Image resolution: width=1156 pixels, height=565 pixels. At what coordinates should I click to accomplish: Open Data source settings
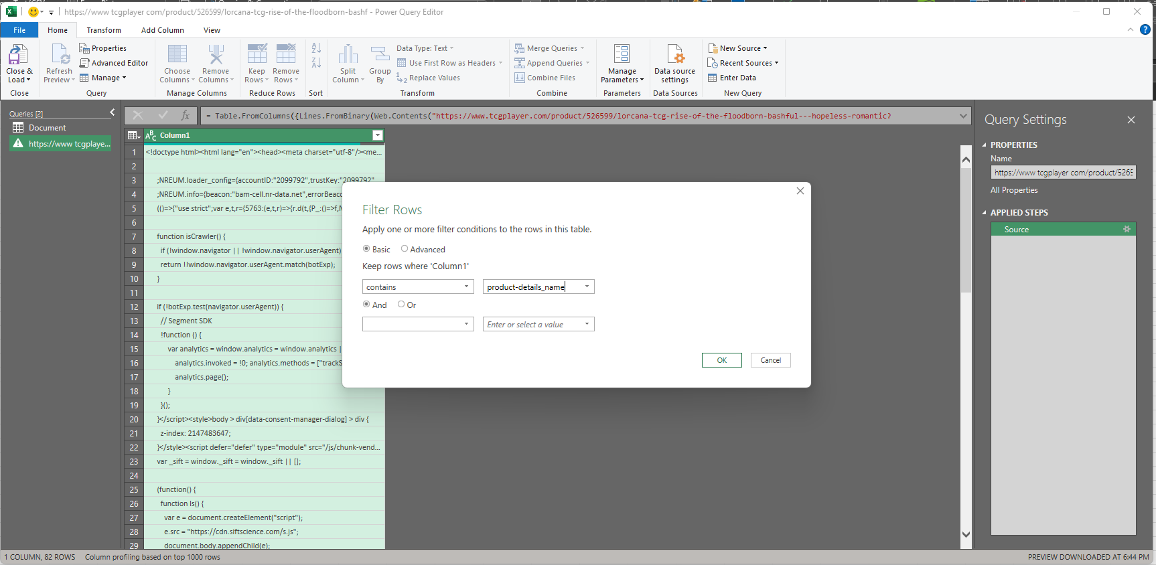click(675, 63)
